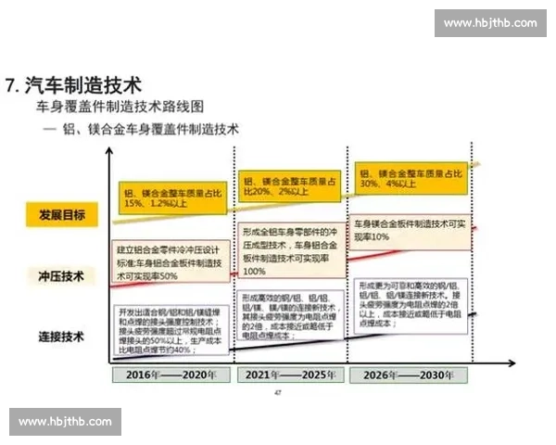Click the box "形成高效的钢/铝、铝/铝" joining text
The height and width of the screenshot is (445, 556).
[x=291, y=316]
